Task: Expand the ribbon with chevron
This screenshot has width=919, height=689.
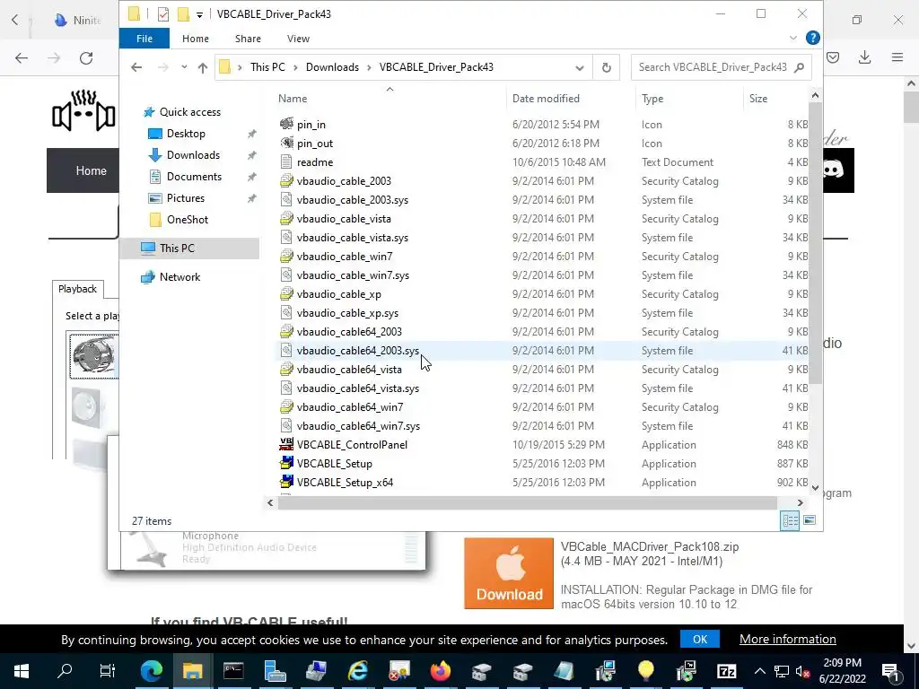Action: click(793, 38)
